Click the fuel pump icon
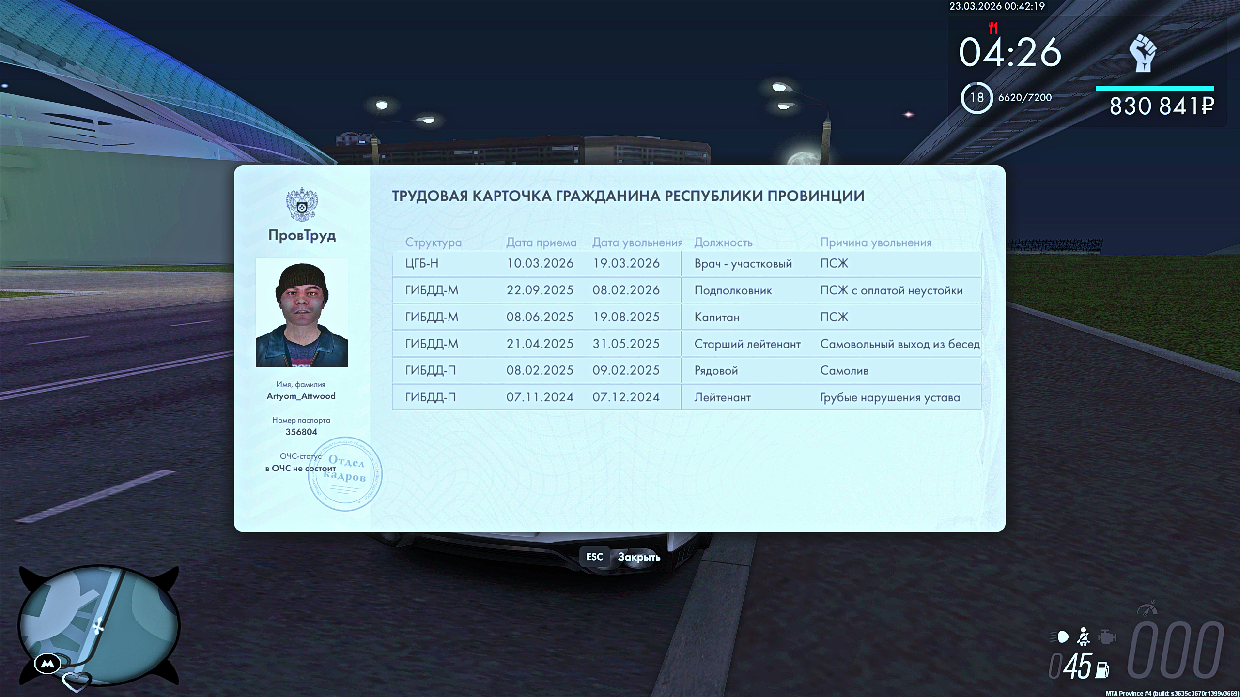This screenshot has width=1240, height=697. coord(1102,670)
